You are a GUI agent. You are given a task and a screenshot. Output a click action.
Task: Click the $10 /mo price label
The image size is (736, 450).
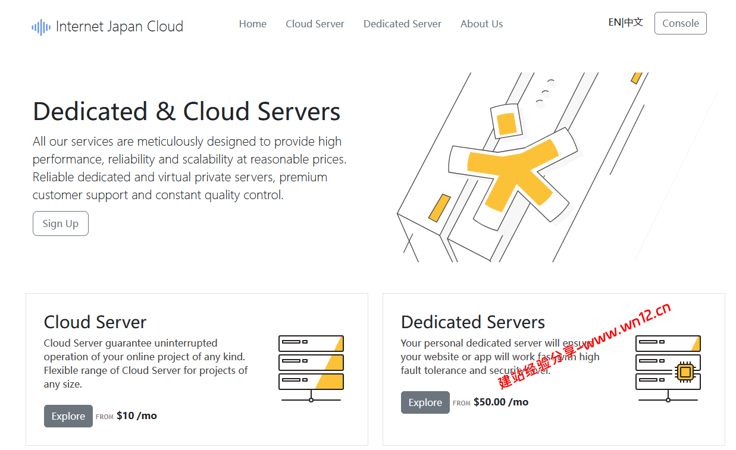137,416
